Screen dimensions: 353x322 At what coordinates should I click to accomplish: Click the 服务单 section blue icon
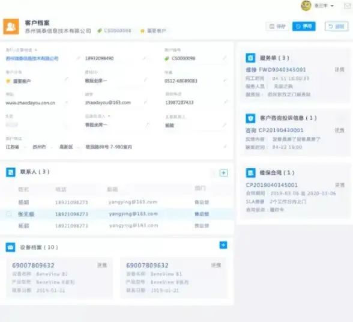point(250,58)
